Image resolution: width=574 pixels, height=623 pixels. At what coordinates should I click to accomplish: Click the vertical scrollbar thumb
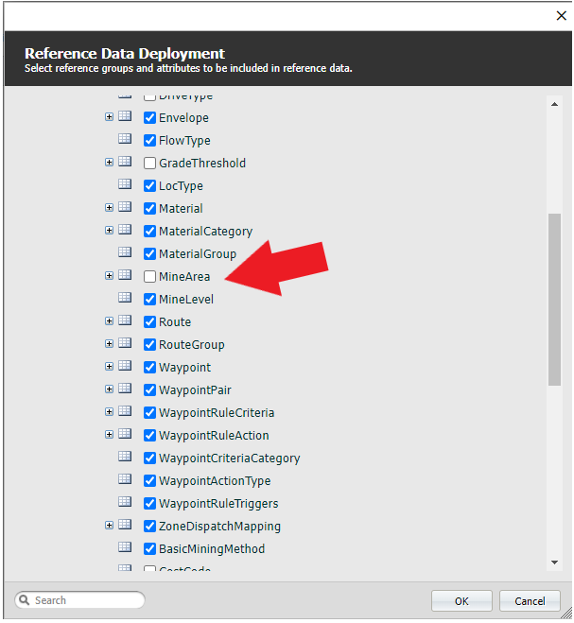click(x=554, y=298)
